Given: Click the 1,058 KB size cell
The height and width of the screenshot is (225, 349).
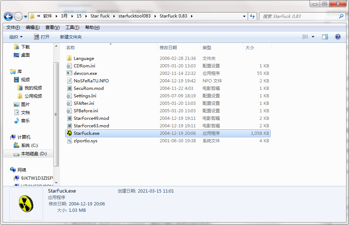Looking at the screenshot, I should point(260,133).
